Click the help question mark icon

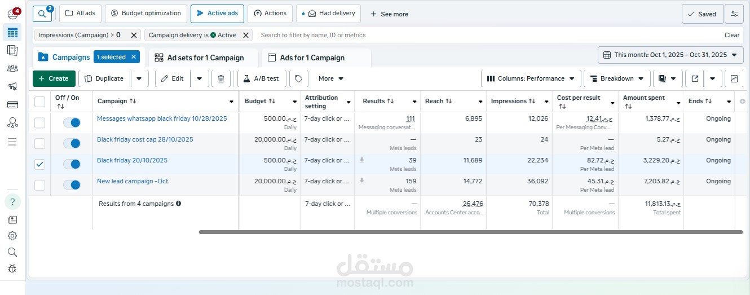pos(12,201)
